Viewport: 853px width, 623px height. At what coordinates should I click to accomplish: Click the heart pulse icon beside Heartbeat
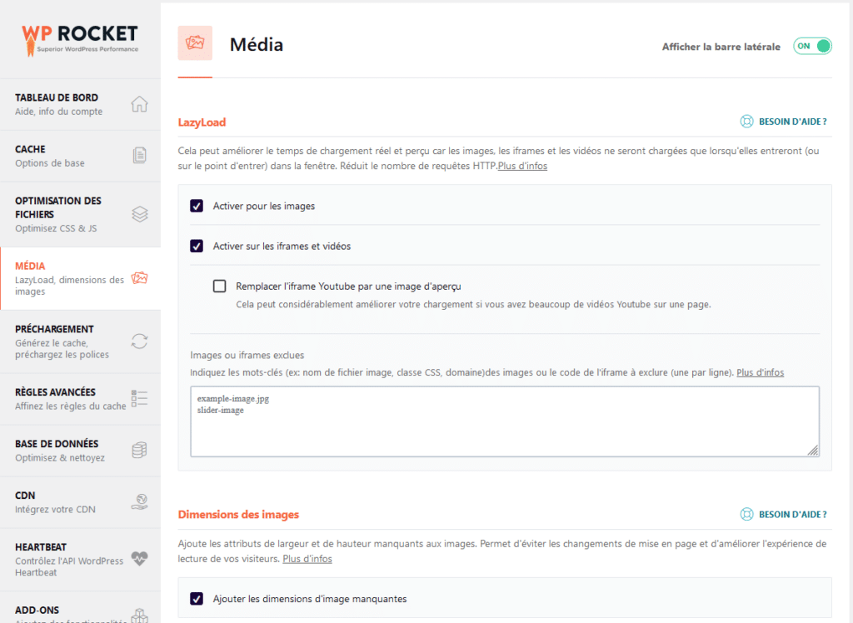(139, 559)
